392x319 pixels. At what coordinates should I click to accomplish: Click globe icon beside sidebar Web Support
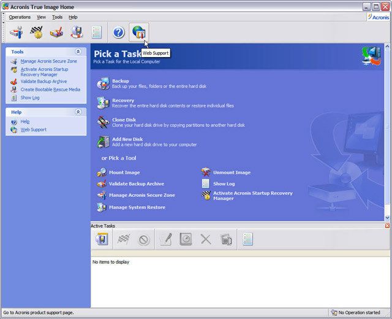point(13,129)
